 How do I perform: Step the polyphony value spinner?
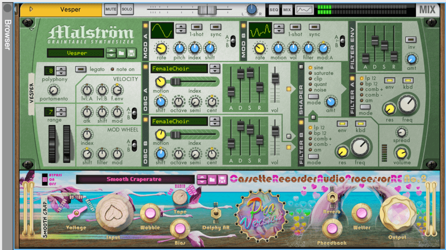coord(61,70)
